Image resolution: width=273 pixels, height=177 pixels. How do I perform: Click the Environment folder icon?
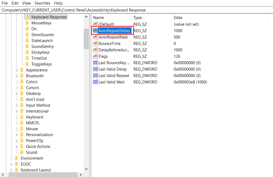tap(17, 158)
